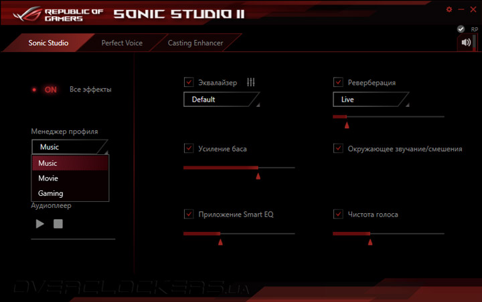Adjust the reverb level slider

[347, 125]
